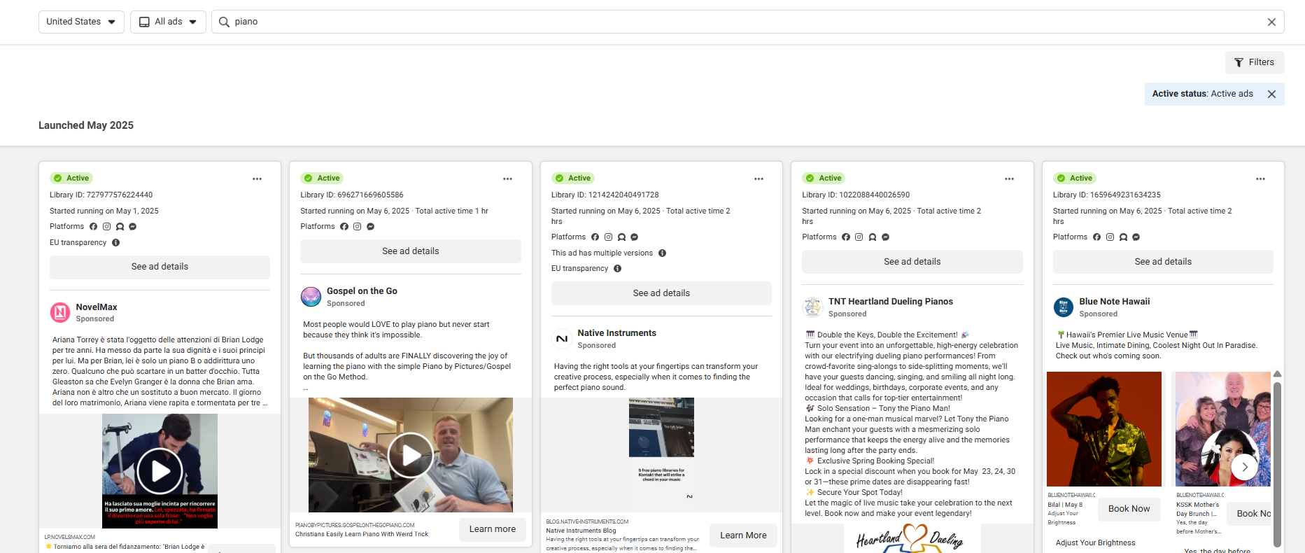
Task: Open the more options menu on the NovelMax ad
Action: (257, 179)
